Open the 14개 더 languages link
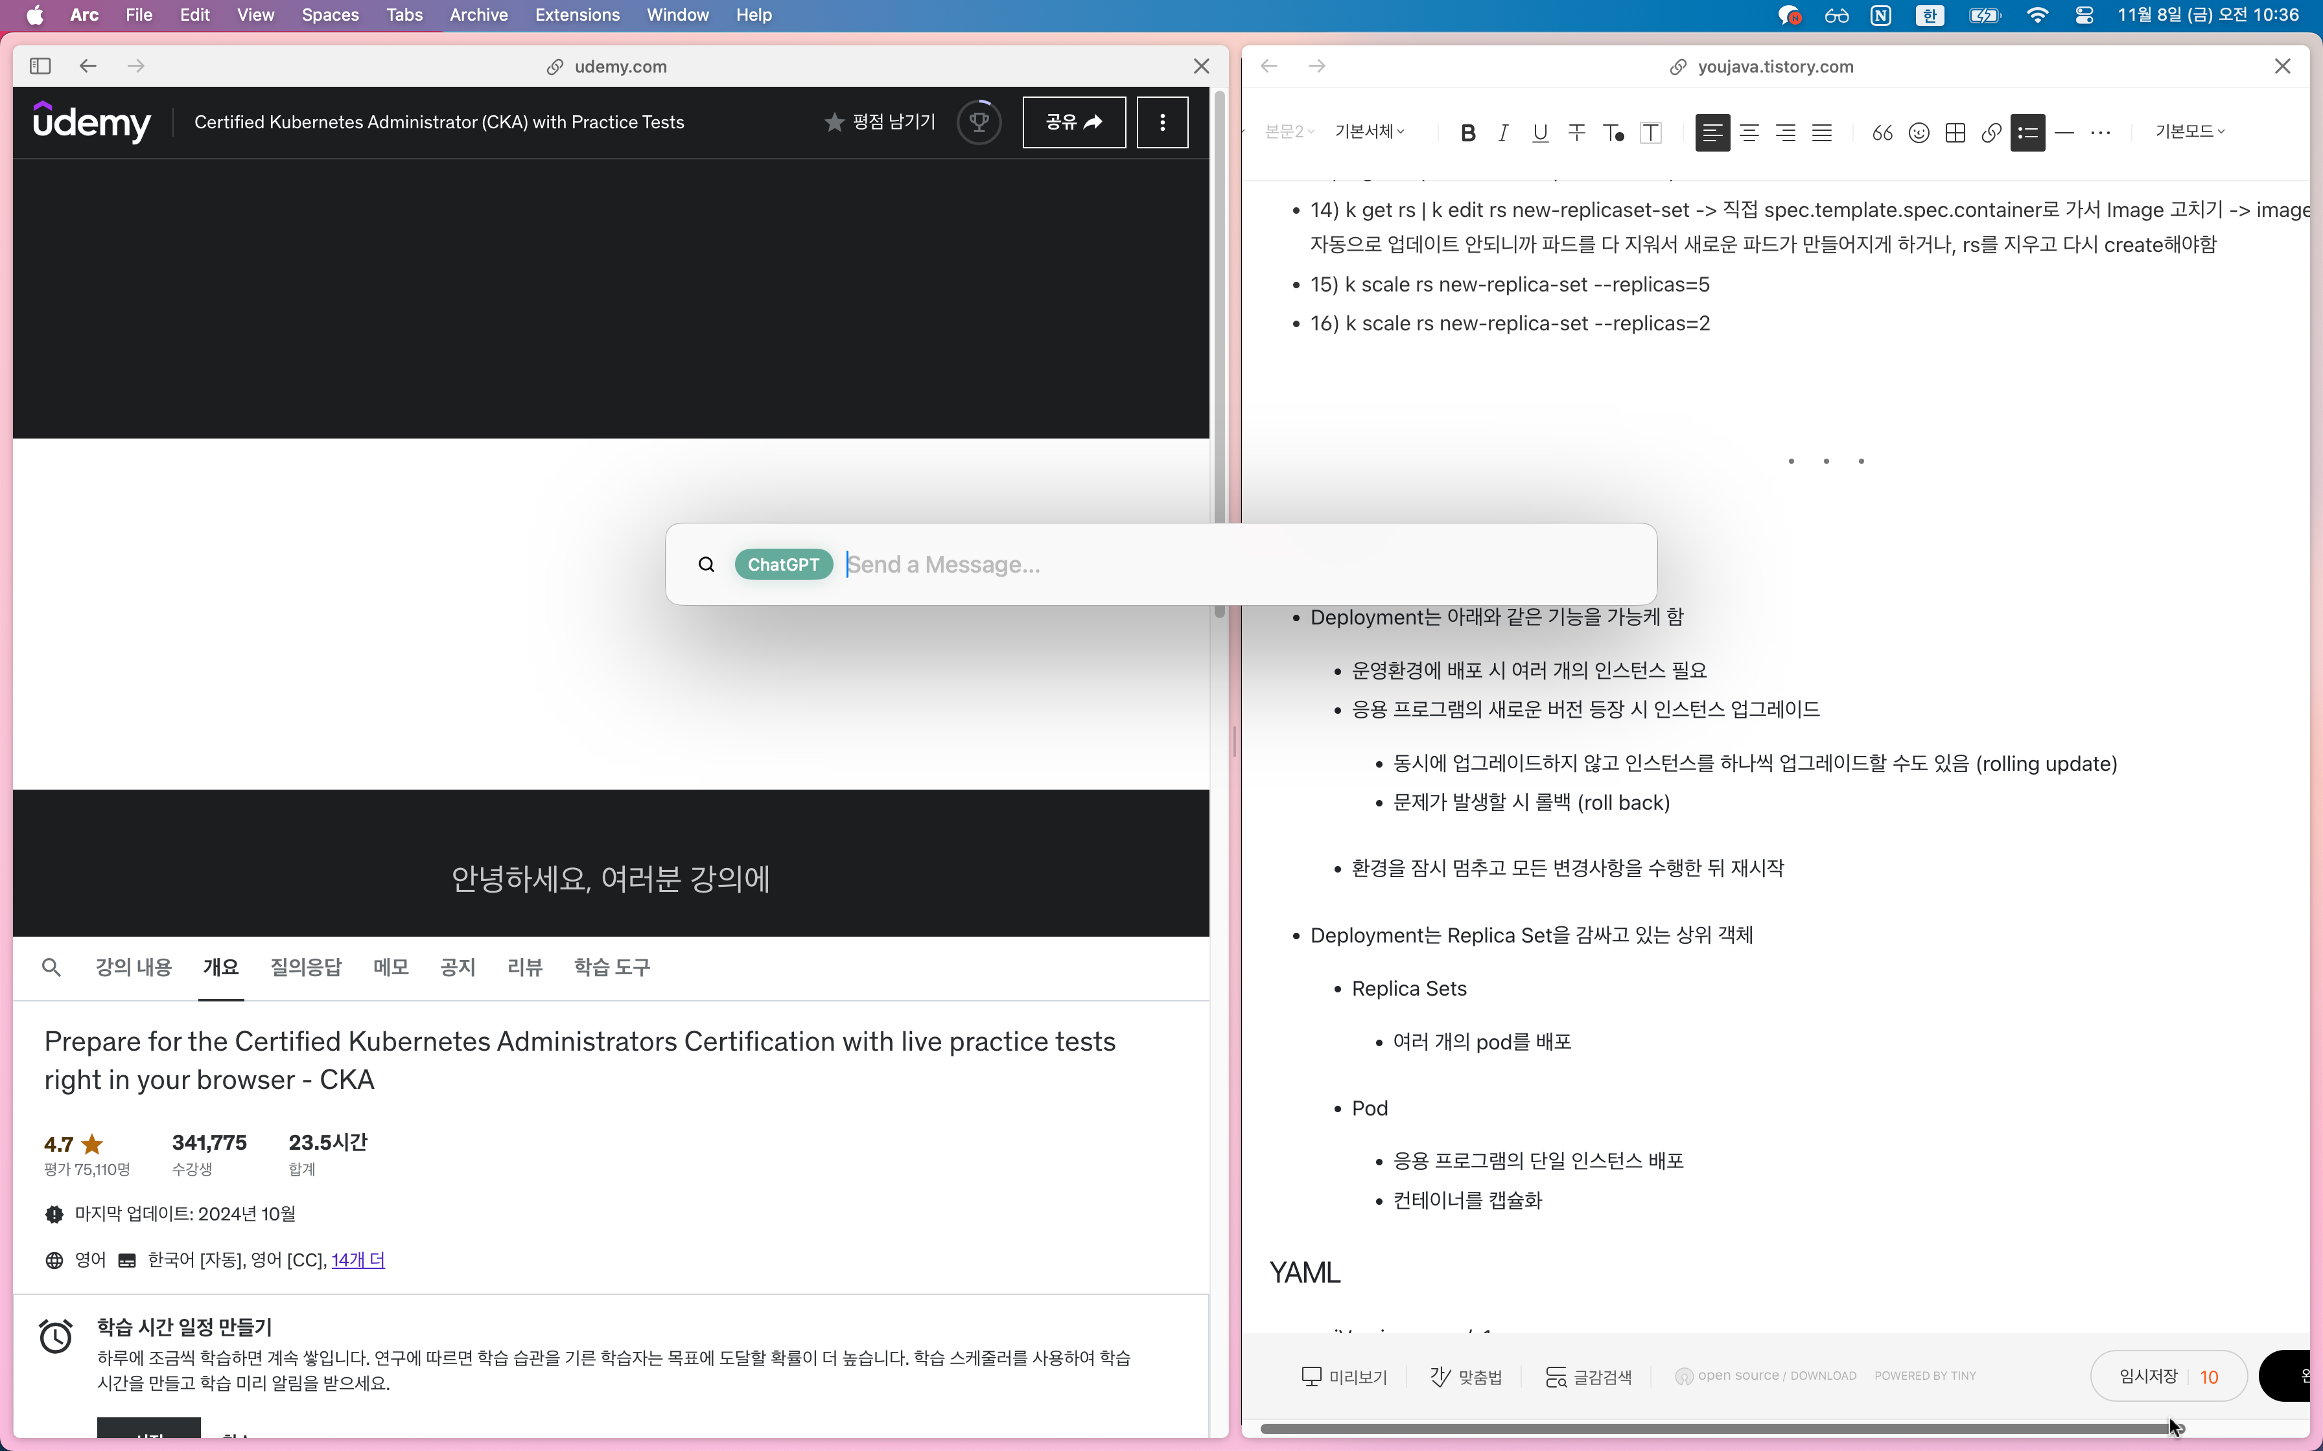 358,1260
